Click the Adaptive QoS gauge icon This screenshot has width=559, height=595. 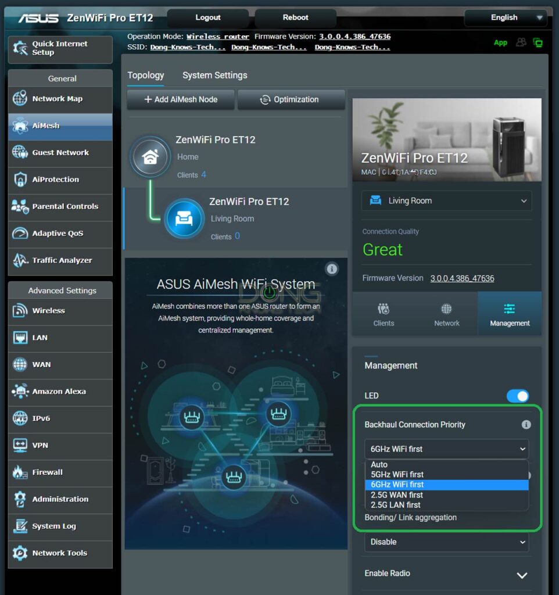tap(20, 234)
